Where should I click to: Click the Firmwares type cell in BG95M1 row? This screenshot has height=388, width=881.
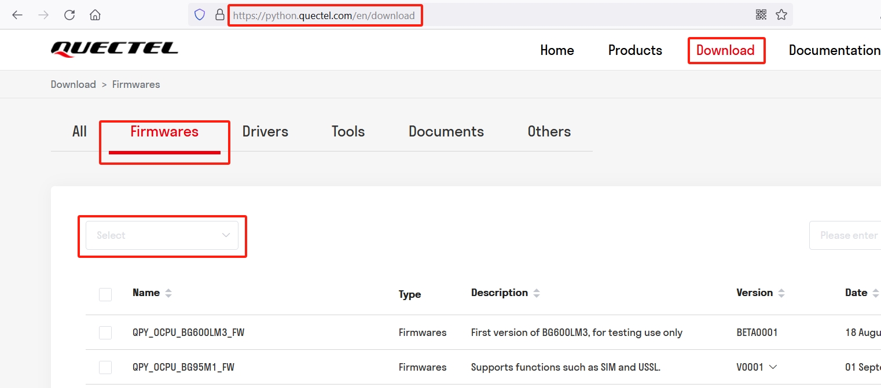(x=423, y=367)
